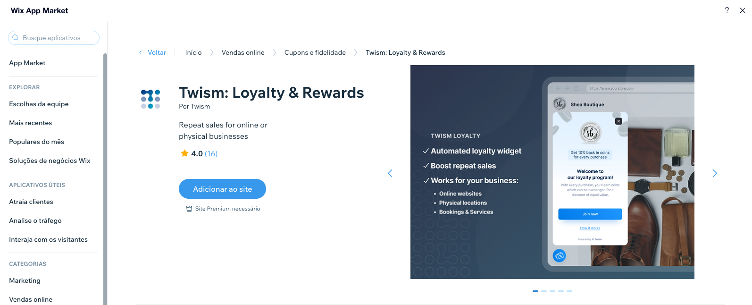Open Vendas online breadcrumb
Image resolution: width=752 pixels, height=305 pixels.
(243, 52)
